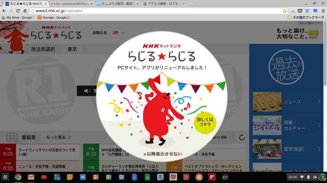The width and height of the screenshot is (327, 183).
Task: Click the 語学(英語) studio thumbnail
Action: (x=267, y=149)
